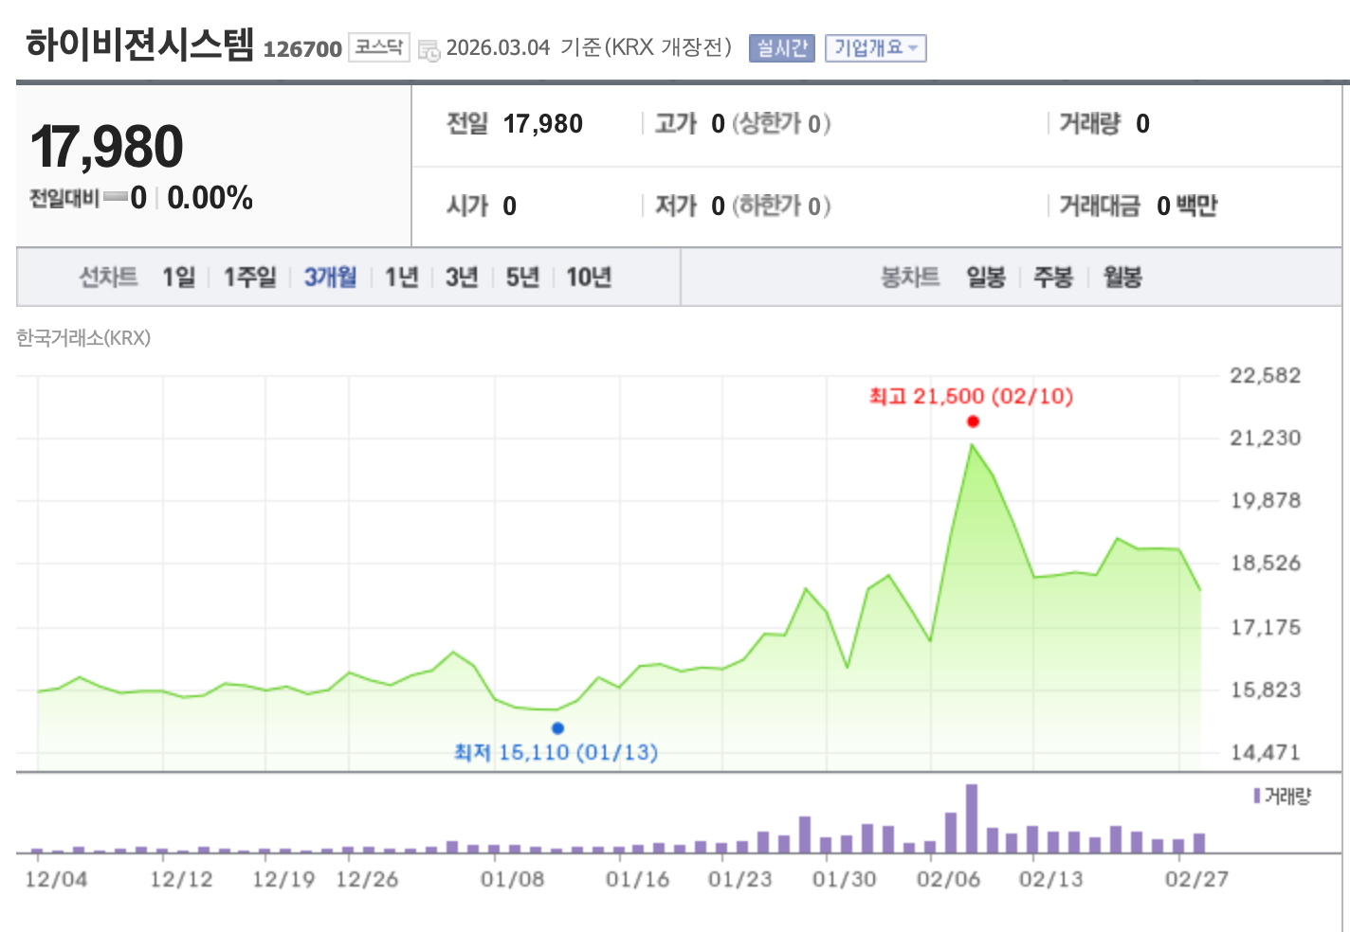Switch to 월봉 candlestick chart
Viewport: 1350px width, 932px height.
(x=1122, y=278)
